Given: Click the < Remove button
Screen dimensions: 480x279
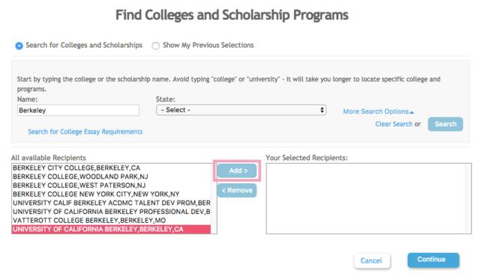Looking at the screenshot, I should pyautogui.click(x=237, y=191).
